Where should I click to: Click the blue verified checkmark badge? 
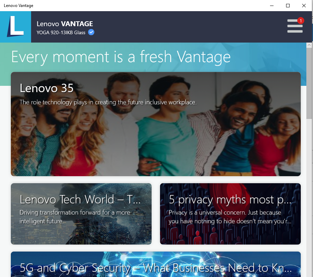(x=91, y=32)
